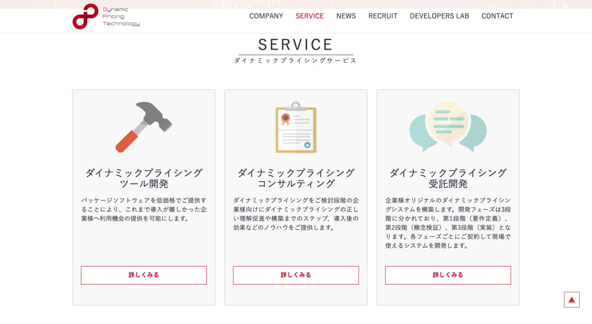Image resolution: width=592 pixels, height=324 pixels.
Task: Click 詳しくみる under ツール開発 card
Action: [x=144, y=275]
